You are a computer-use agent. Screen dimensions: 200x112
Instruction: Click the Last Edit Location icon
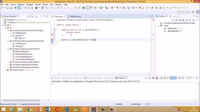pyautogui.click(x=176, y=8)
